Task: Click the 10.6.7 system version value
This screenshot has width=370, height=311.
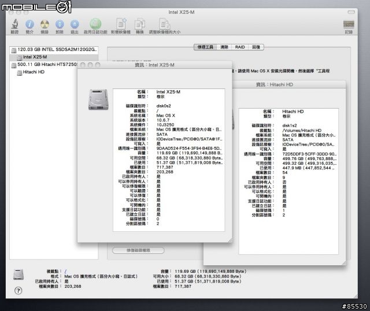Action: (163, 120)
